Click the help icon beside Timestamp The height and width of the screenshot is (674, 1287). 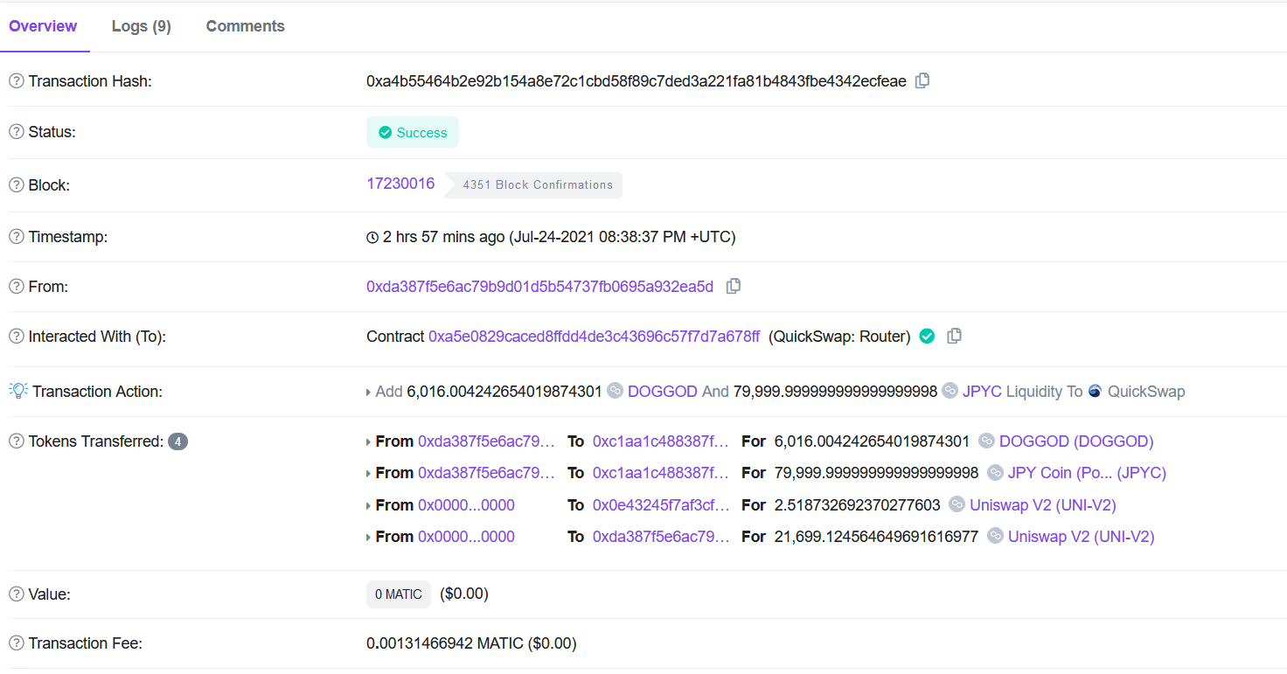(16, 237)
